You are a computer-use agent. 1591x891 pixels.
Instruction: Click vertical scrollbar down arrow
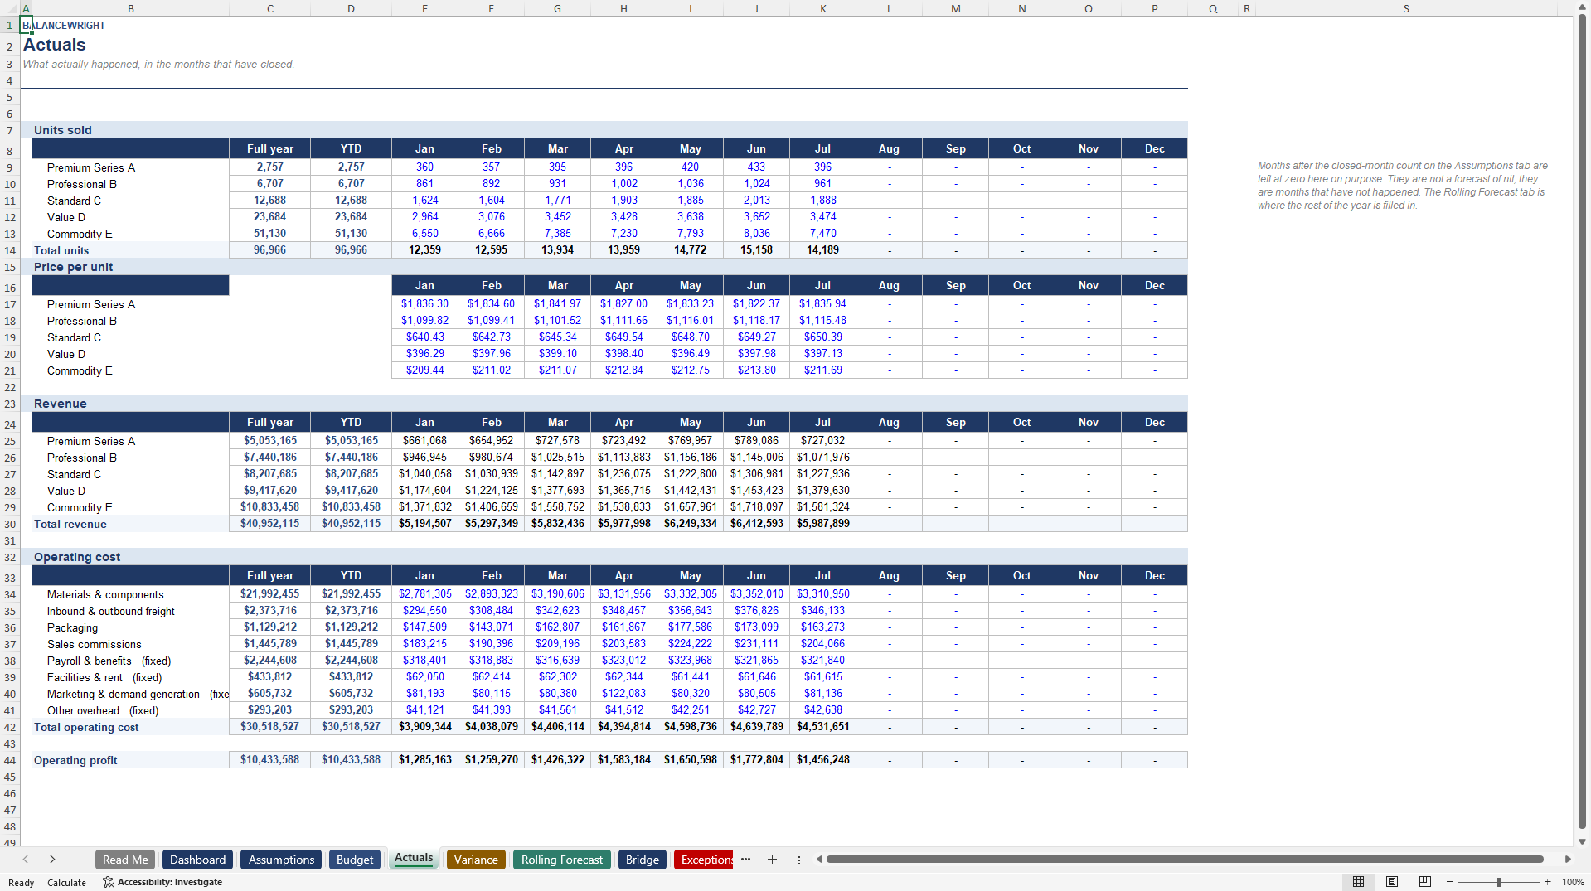(1582, 841)
